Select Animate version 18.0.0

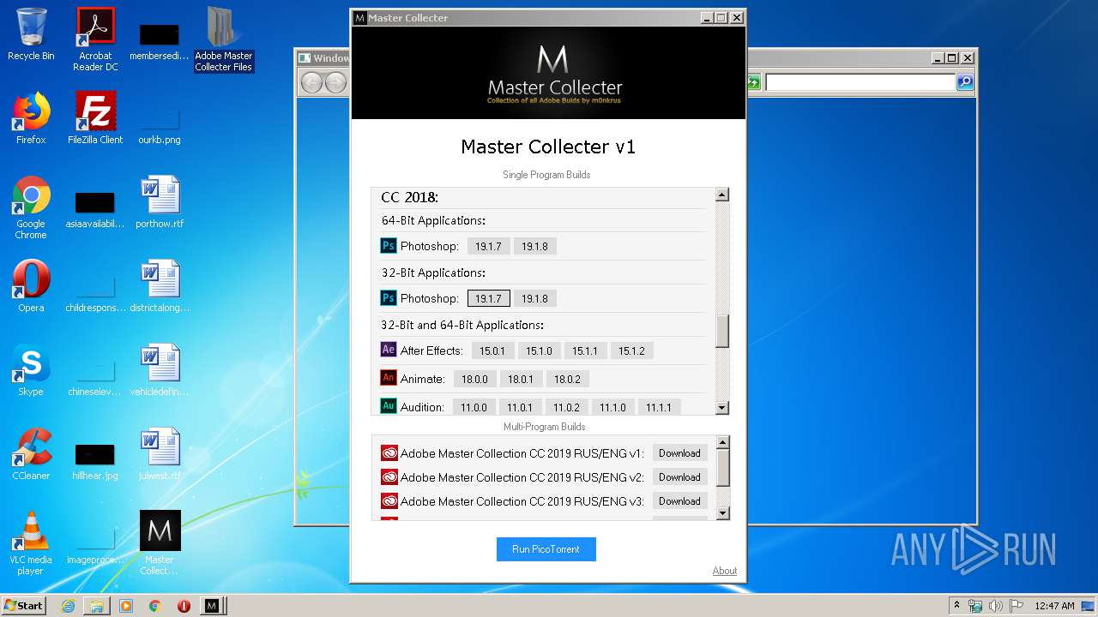[x=474, y=379]
